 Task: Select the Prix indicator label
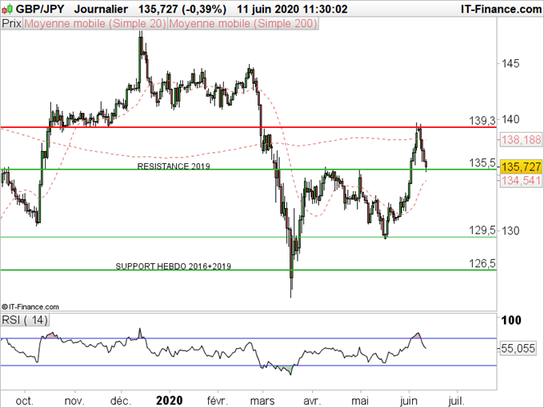click(11, 23)
